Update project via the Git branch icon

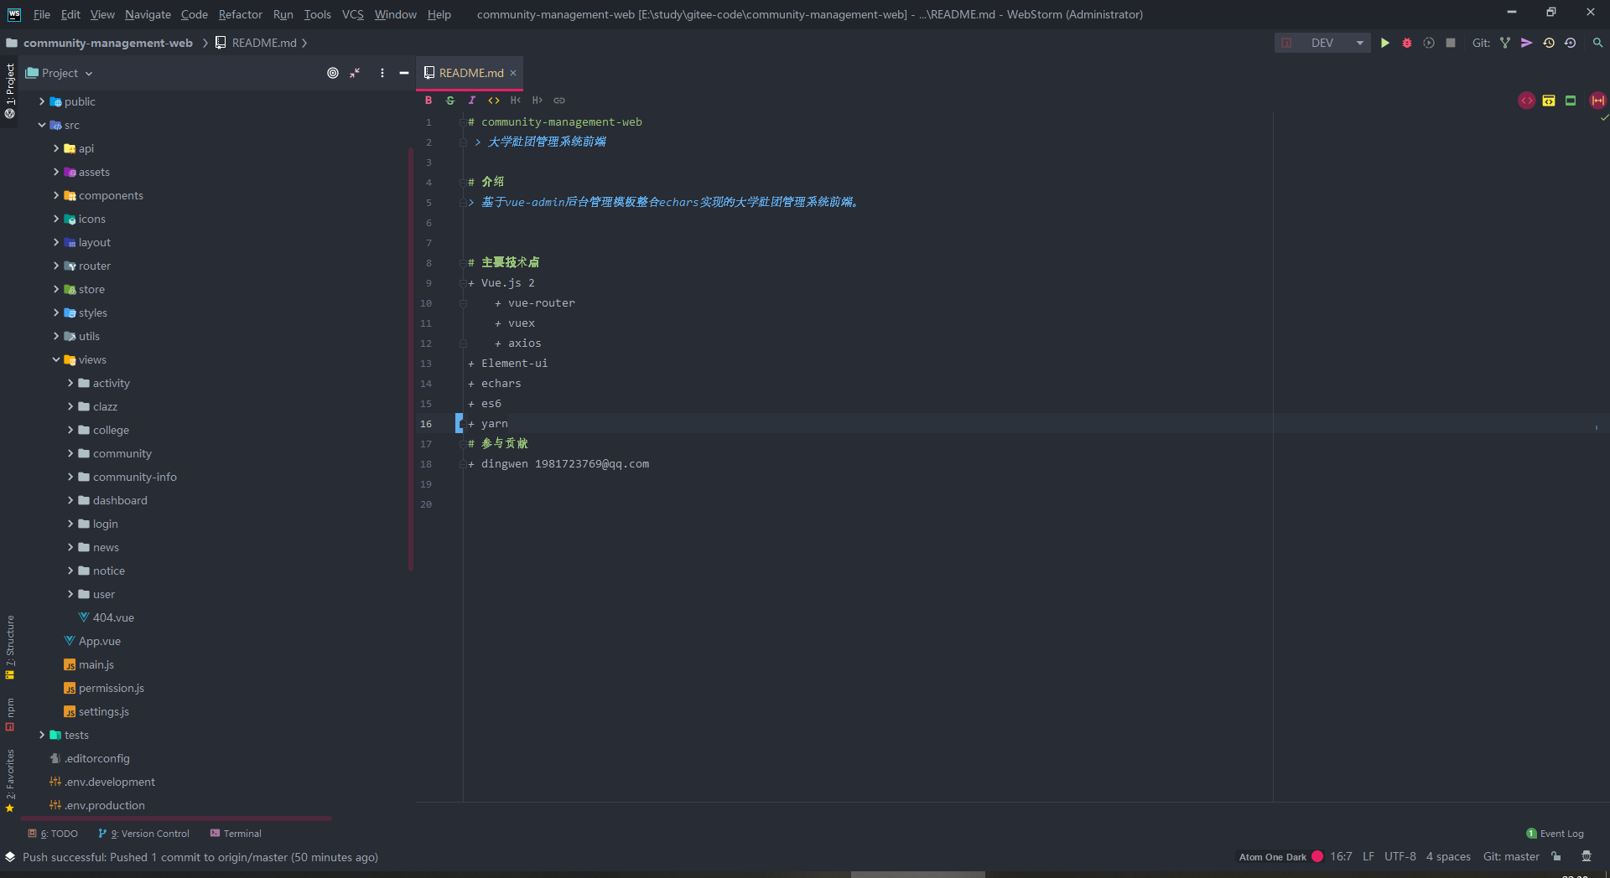[1505, 43]
